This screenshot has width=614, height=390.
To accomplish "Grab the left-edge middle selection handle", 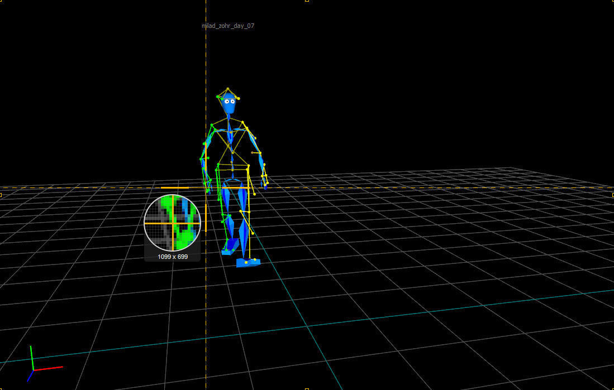I will point(1,195).
